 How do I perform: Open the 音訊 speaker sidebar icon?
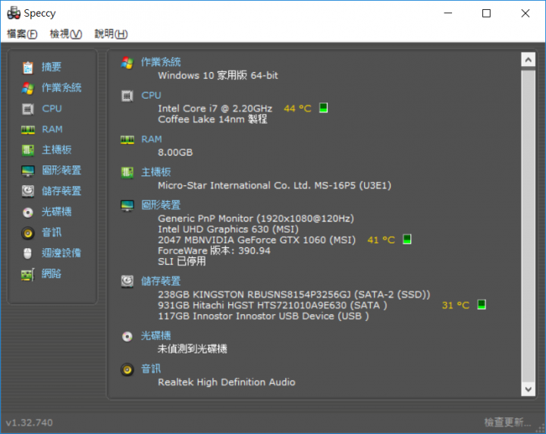28,233
